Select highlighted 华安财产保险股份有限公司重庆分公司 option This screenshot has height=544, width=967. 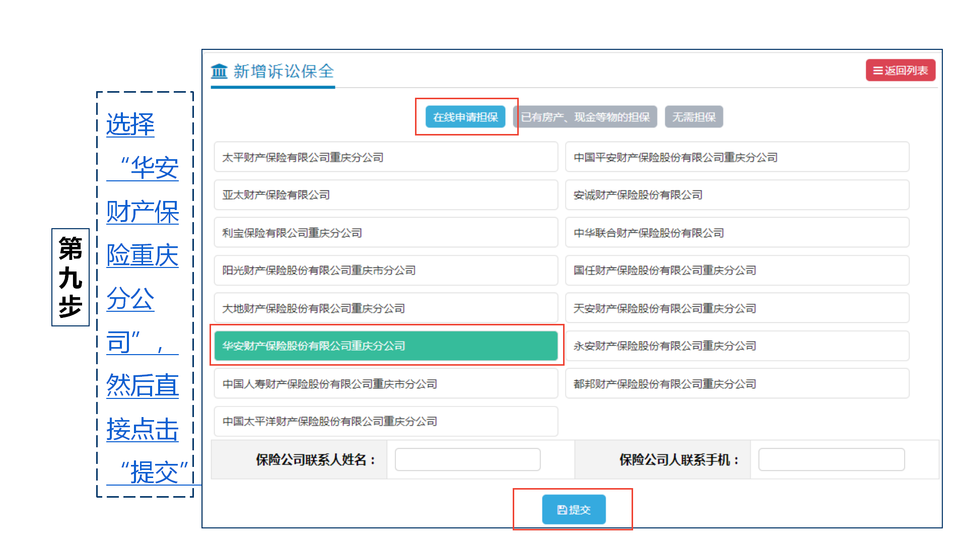pyautogui.click(x=386, y=346)
